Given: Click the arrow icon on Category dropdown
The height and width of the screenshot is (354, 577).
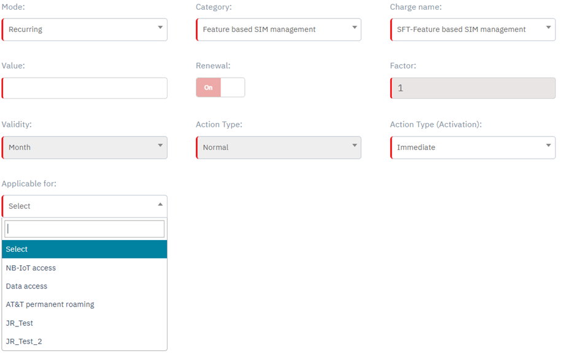Looking at the screenshot, I should [354, 28].
